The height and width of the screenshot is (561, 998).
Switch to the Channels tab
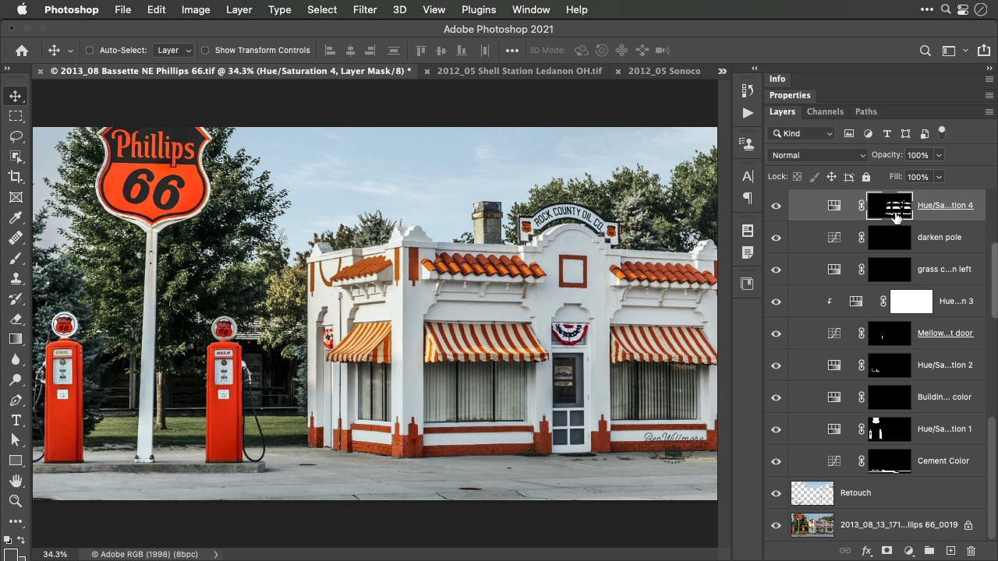pos(825,111)
